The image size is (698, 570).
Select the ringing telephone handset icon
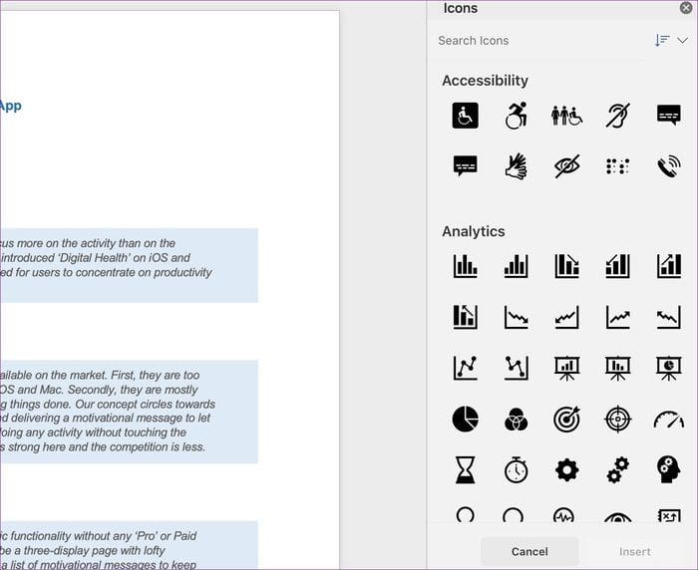tap(669, 166)
